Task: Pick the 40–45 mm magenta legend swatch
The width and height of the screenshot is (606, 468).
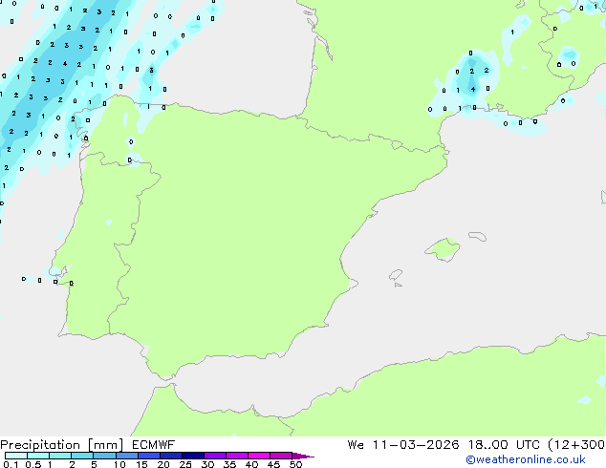Action: [x=259, y=456]
